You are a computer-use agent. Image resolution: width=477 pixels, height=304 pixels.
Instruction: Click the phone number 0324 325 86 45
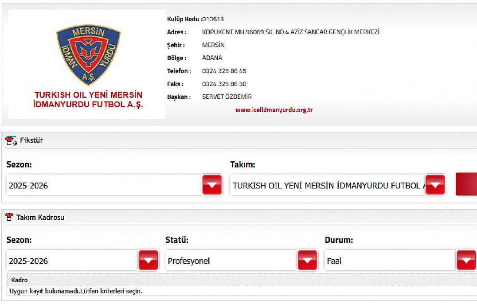(224, 71)
